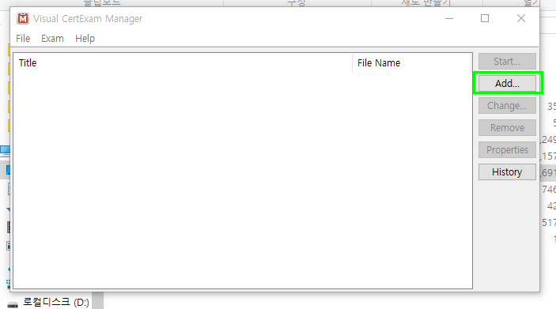Maximize the Visual CertExam Manager window

[485, 18]
